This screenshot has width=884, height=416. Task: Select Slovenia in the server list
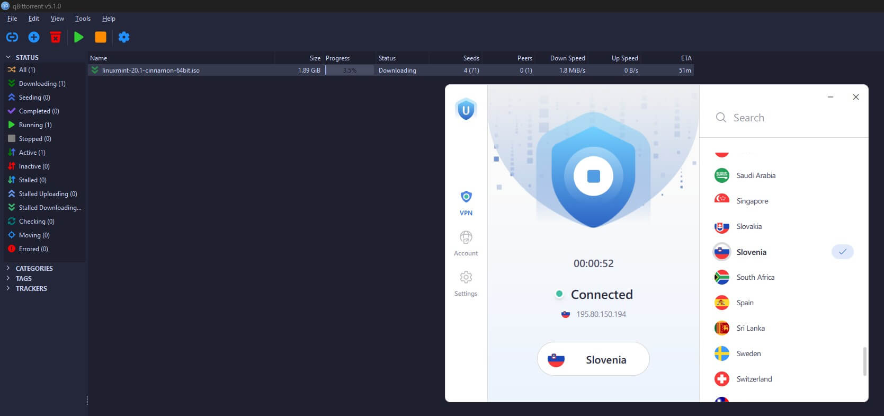pos(784,252)
